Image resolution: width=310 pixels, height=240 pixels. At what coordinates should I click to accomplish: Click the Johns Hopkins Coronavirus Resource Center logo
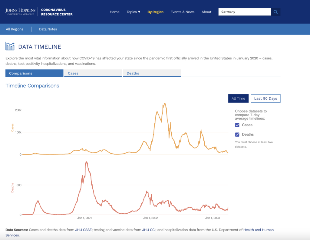[x=39, y=12]
